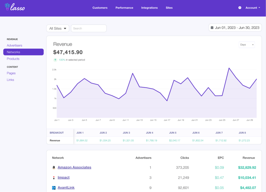The image size is (266, 192).
Task: Open the Jun 01 - Jun 30 date picker
Action: tap(235, 28)
